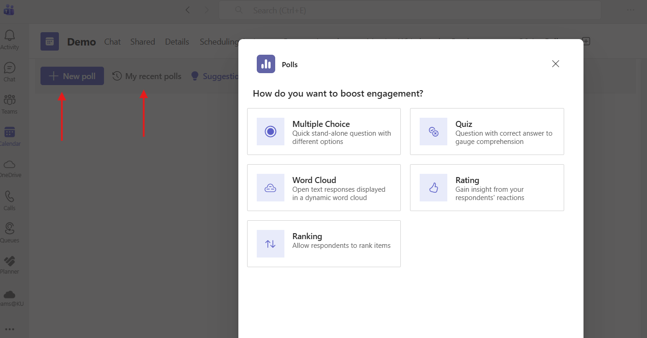Open the Chat sidebar icon

pos(10,72)
